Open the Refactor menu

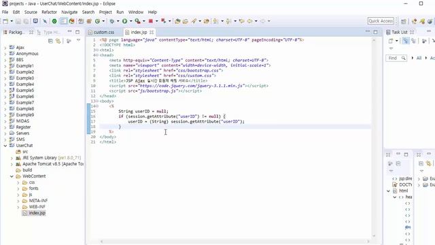click(x=49, y=12)
